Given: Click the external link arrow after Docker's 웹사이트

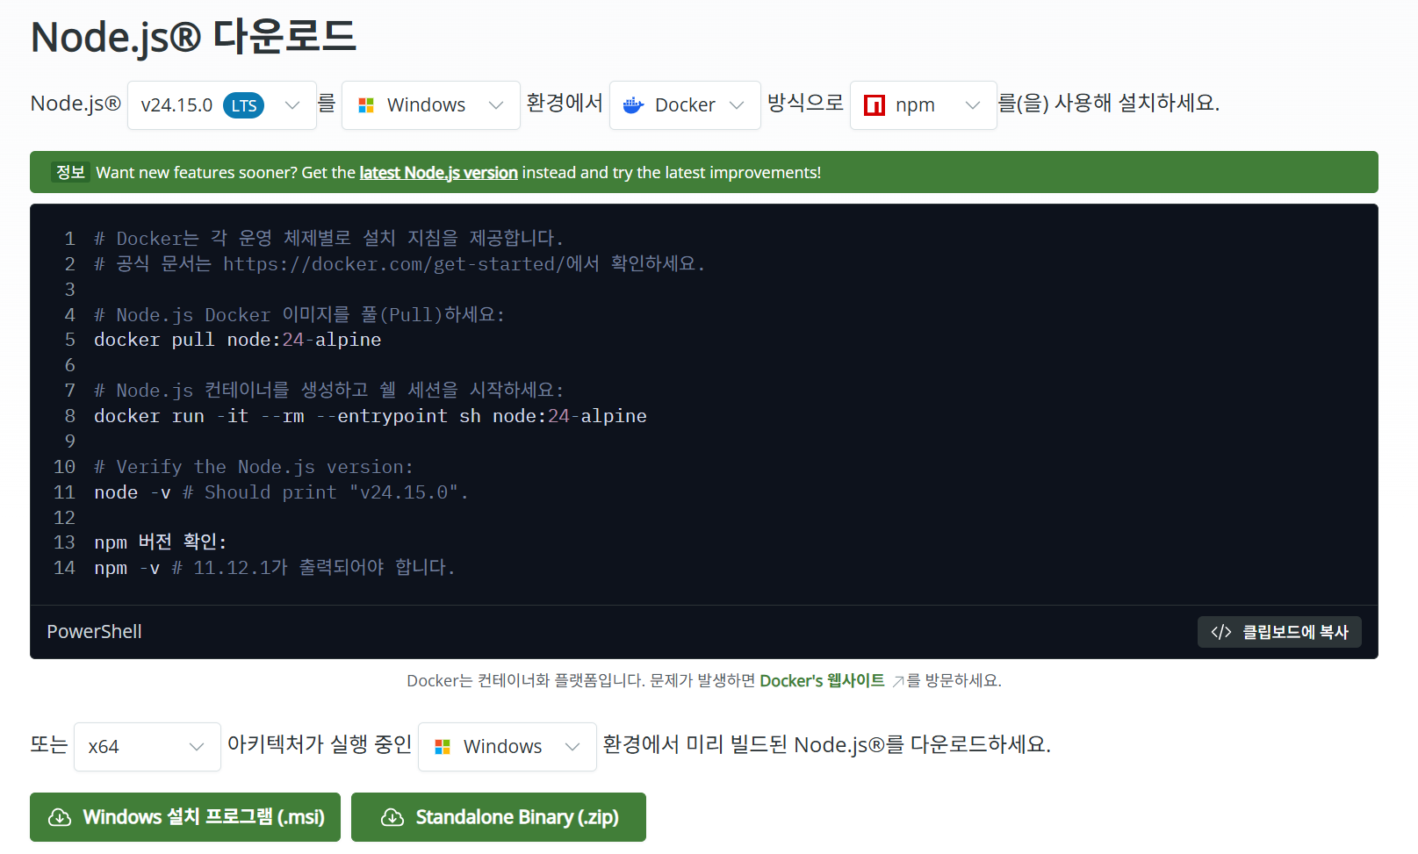Looking at the screenshot, I should click(898, 682).
